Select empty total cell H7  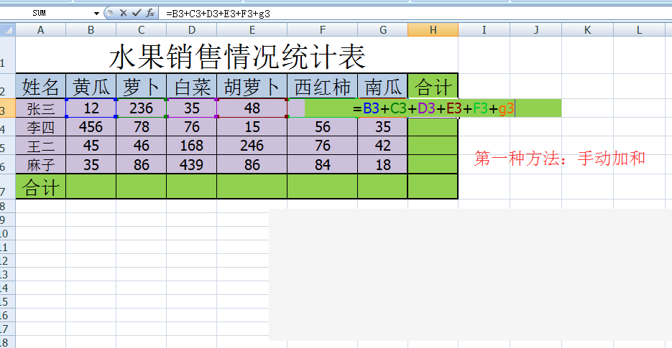tap(433, 187)
